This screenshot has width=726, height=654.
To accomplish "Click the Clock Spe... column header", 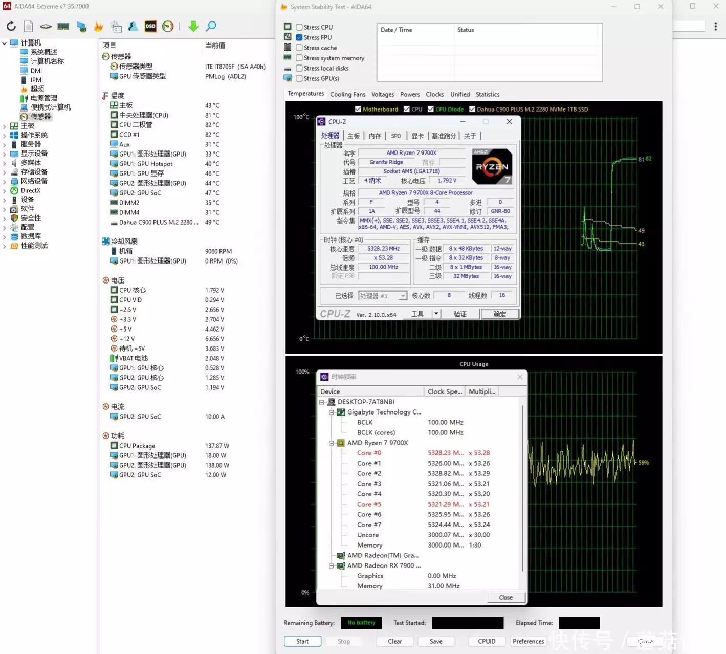I will tap(445, 391).
